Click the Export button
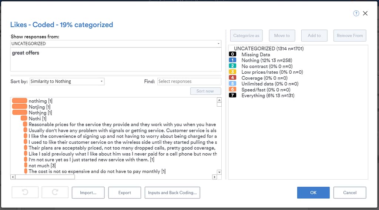This screenshot has width=379, height=210. pos(125,193)
